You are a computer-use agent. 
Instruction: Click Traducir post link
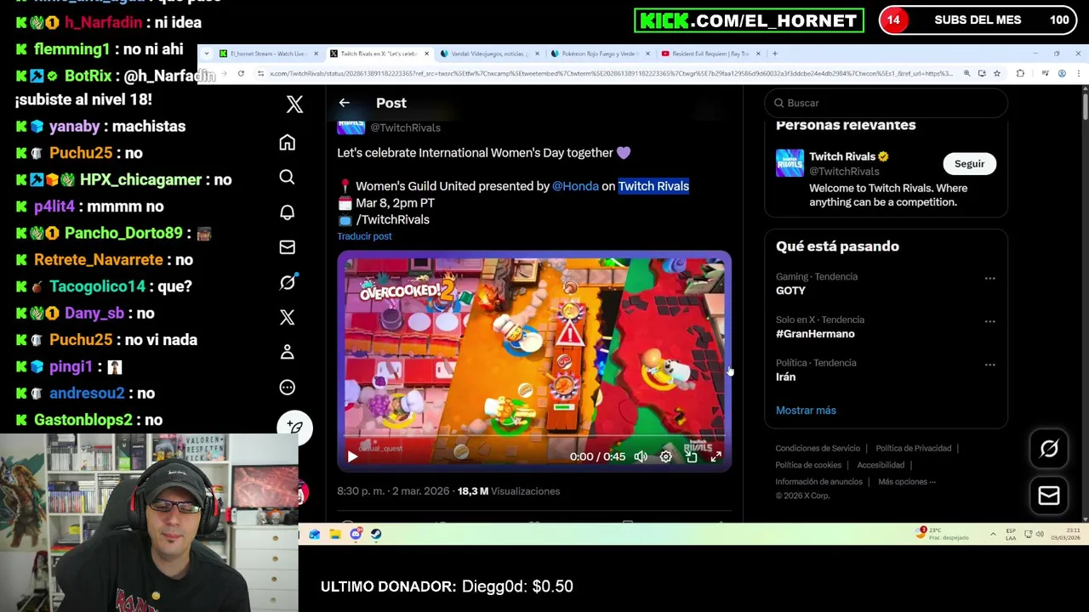364,236
